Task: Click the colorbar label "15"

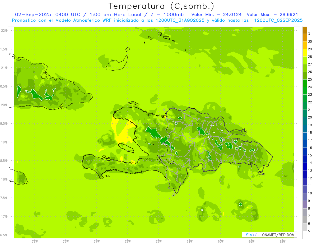Action: (310, 155)
